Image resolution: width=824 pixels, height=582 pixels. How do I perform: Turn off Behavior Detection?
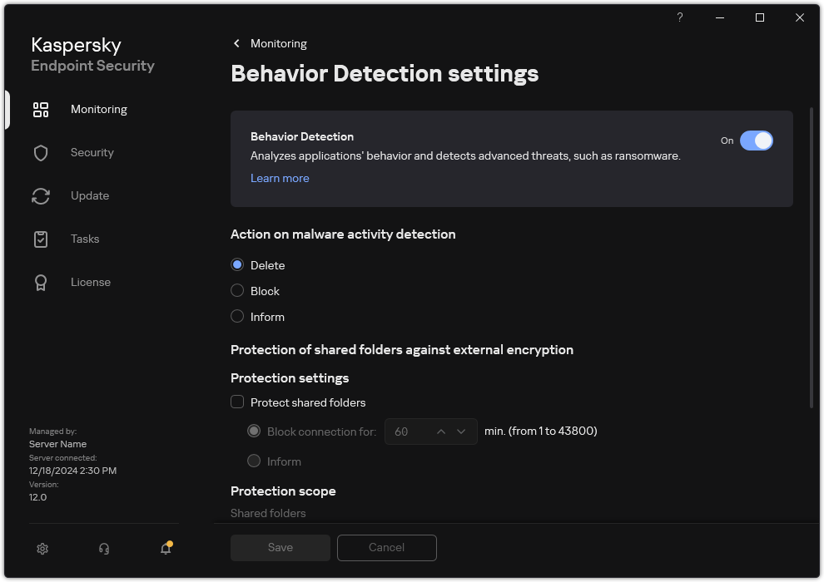coord(757,141)
